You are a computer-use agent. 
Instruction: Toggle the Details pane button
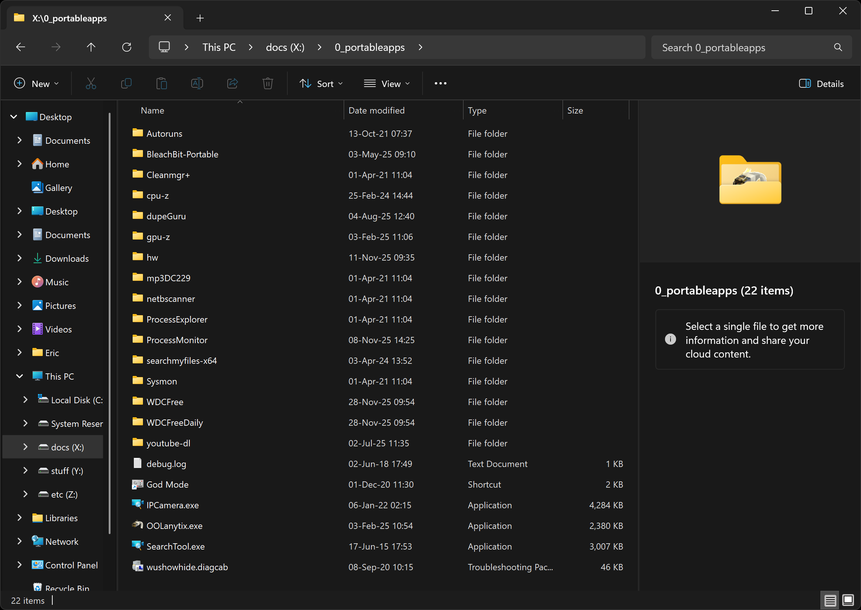pyautogui.click(x=821, y=84)
